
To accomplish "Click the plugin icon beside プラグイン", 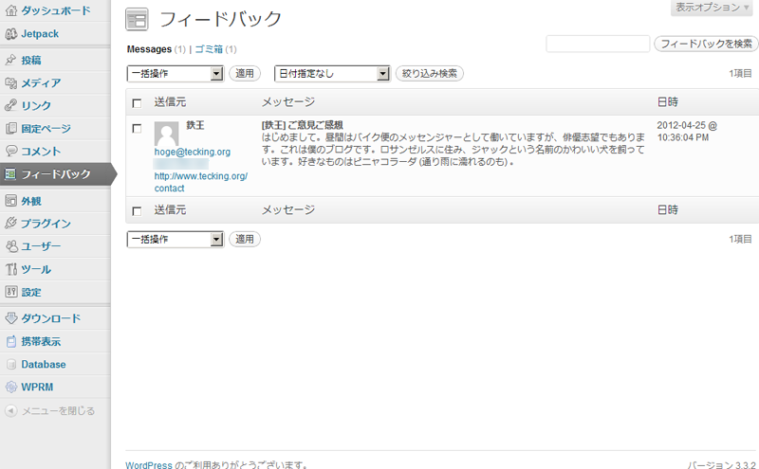I will 11,224.
